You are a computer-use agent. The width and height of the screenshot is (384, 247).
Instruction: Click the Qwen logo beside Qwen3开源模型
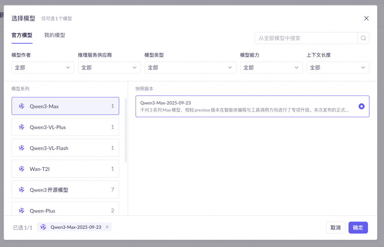[22, 190]
